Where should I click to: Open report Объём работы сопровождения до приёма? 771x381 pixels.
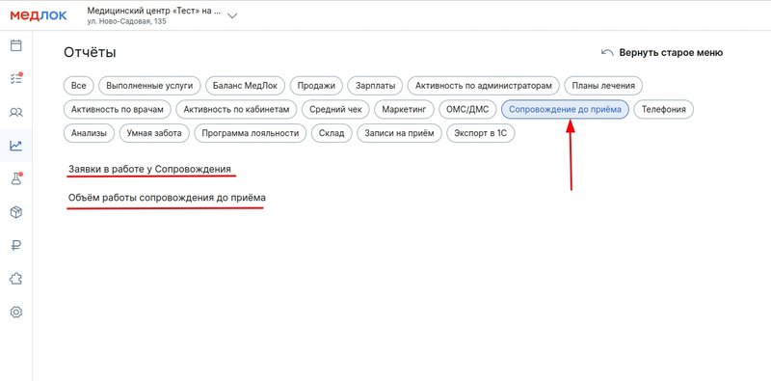(x=167, y=198)
